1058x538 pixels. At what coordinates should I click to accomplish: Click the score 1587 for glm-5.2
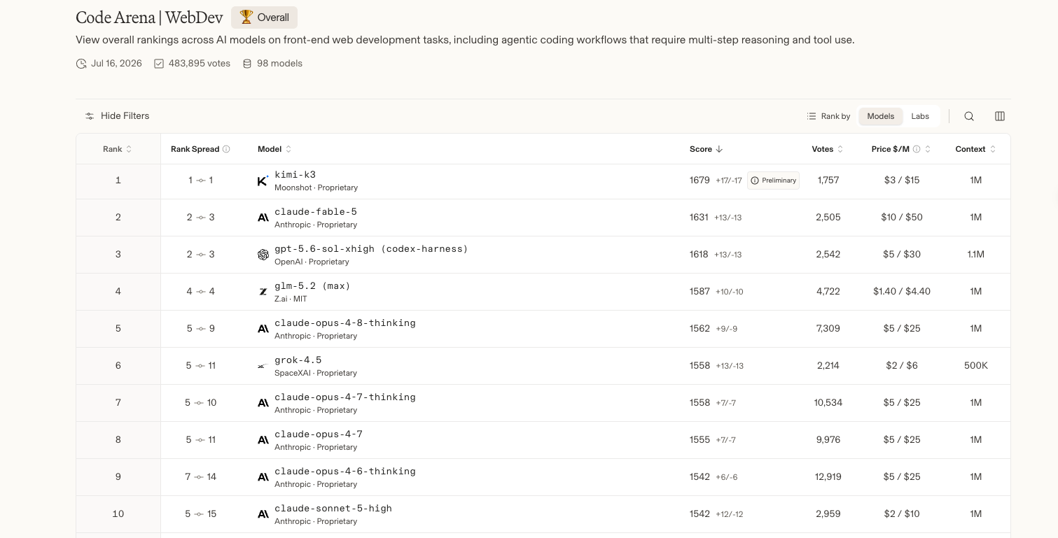(699, 292)
